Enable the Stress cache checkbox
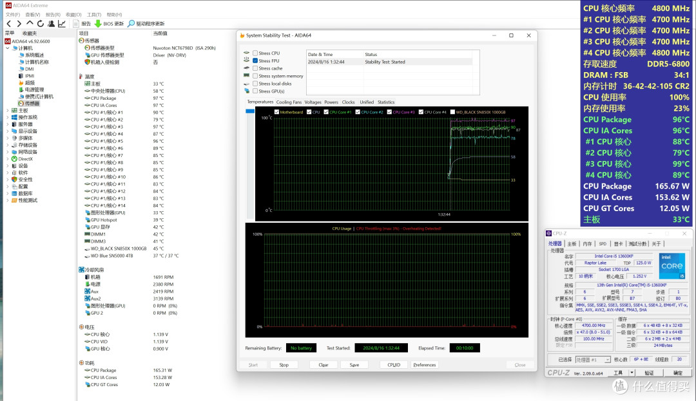The width and height of the screenshot is (696, 401). (255, 68)
